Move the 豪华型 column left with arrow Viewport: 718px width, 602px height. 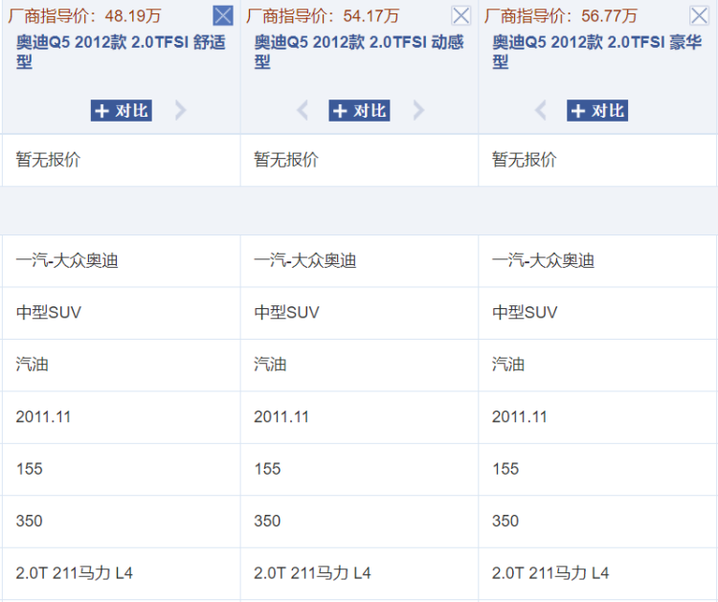tap(540, 110)
